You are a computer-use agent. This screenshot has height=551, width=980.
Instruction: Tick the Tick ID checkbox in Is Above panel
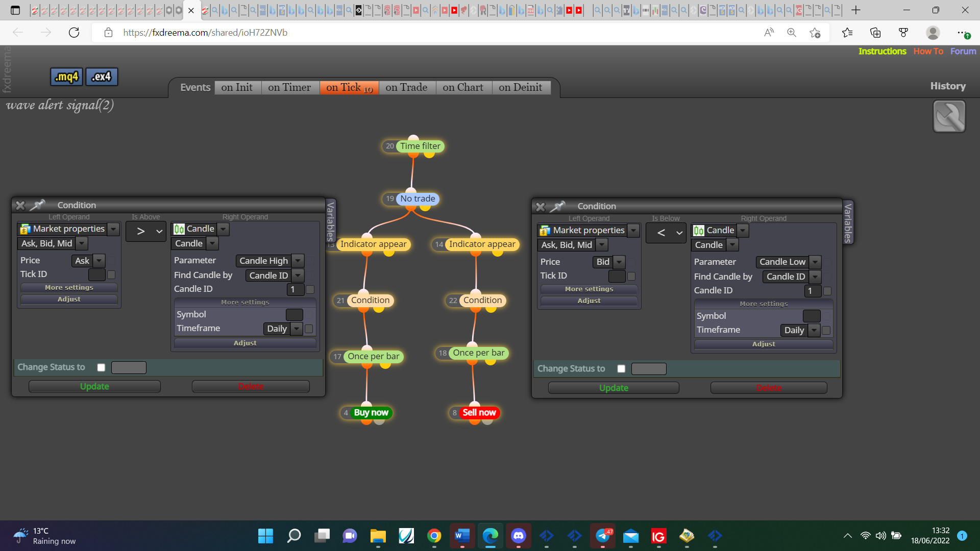[111, 274]
